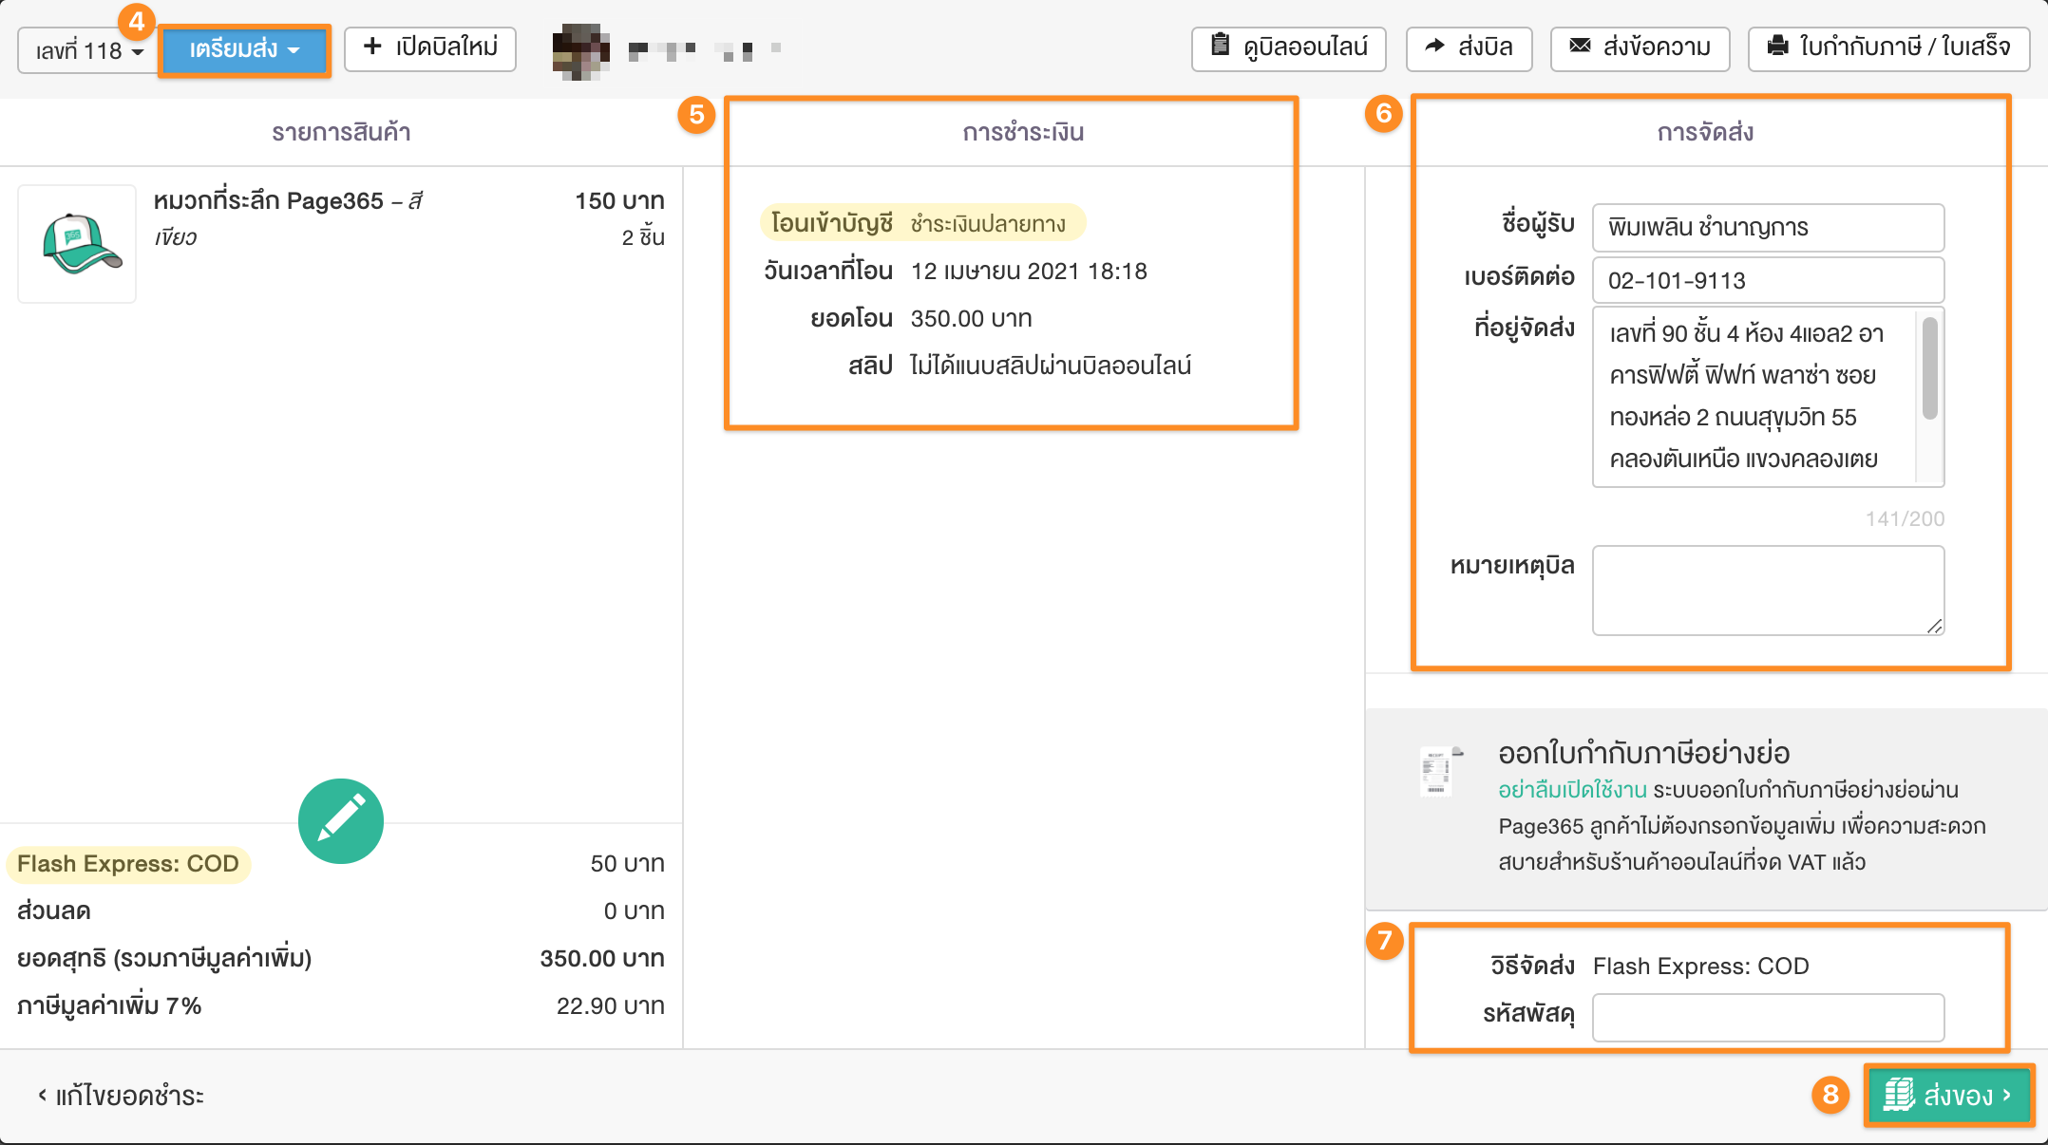Click the envelope icon on ส่งข้อความ
Image resolution: width=2048 pixels, height=1145 pixels.
[1580, 46]
